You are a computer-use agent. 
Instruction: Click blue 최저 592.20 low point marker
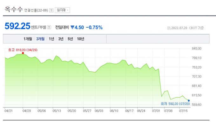click(x=189, y=101)
